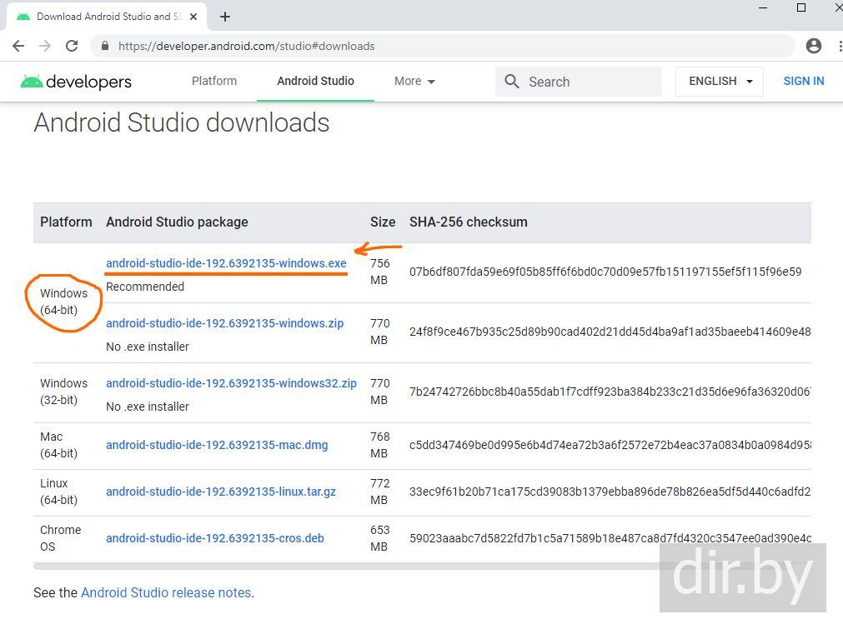Viewport: 843px width, 624px height.
Task: Open a new tab with plus icon
Action: 225,17
